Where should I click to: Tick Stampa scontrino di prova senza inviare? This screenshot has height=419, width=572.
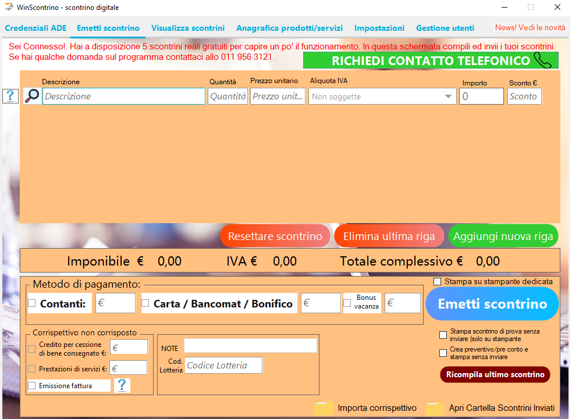(x=443, y=335)
